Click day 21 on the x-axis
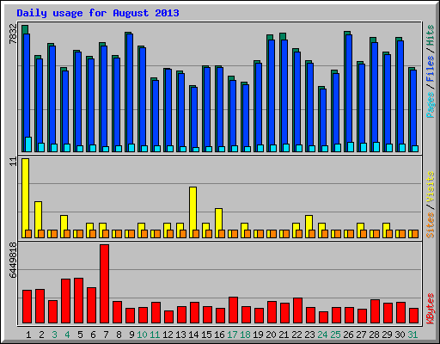This screenshot has width=440, height=344. [x=284, y=335]
